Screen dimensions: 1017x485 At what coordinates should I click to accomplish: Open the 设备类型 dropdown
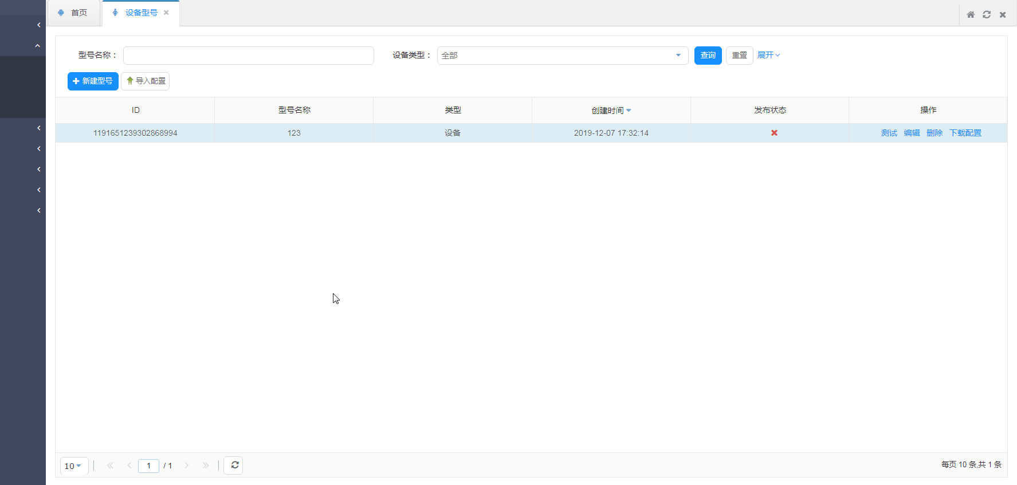(562, 56)
